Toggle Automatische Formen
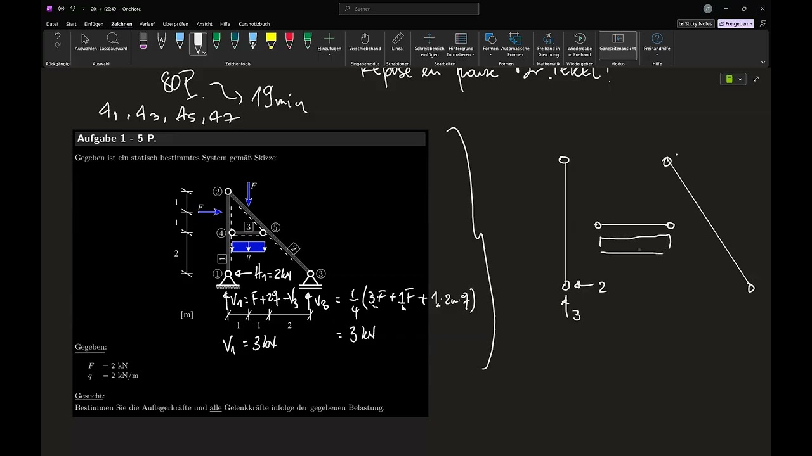Image resolution: width=812 pixels, height=456 pixels. coord(515,44)
